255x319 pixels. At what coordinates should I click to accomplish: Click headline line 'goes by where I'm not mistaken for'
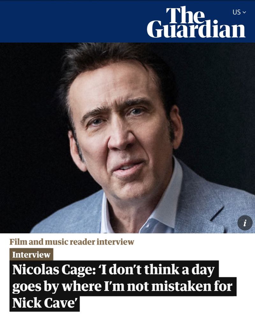click(122, 286)
